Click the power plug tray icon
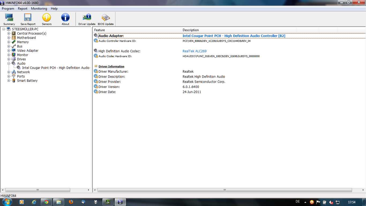Viewport: 366px width, 206px height. point(324,202)
